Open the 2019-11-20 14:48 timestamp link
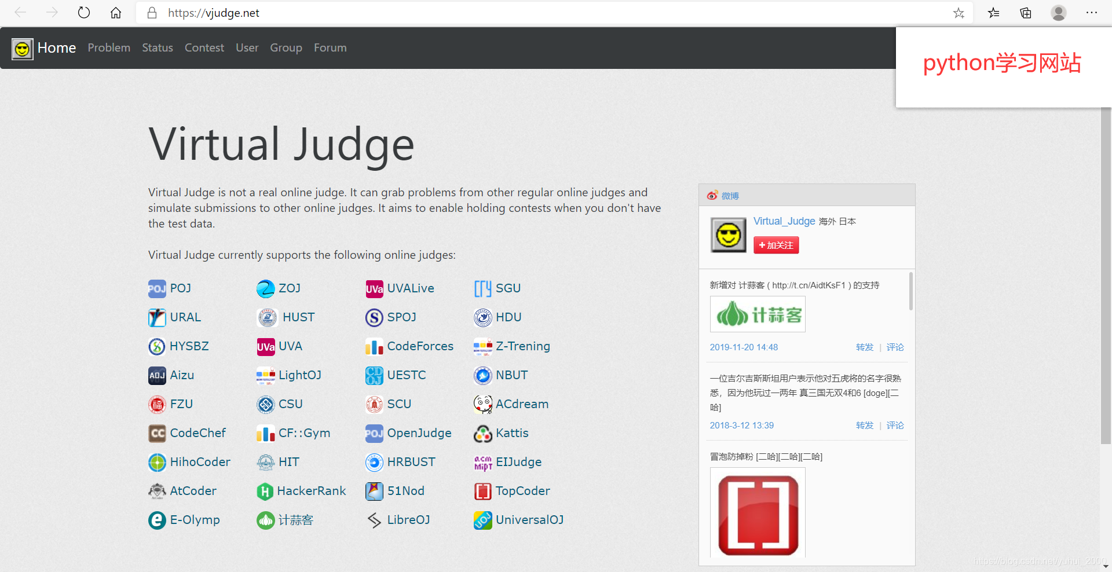 [744, 347]
